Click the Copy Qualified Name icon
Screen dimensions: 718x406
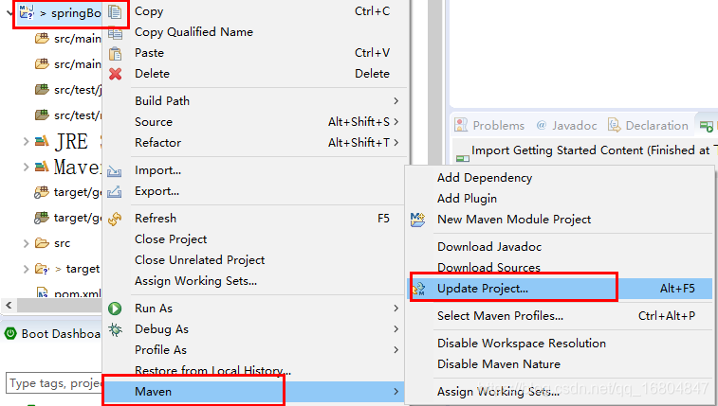[x=115, y=32]
